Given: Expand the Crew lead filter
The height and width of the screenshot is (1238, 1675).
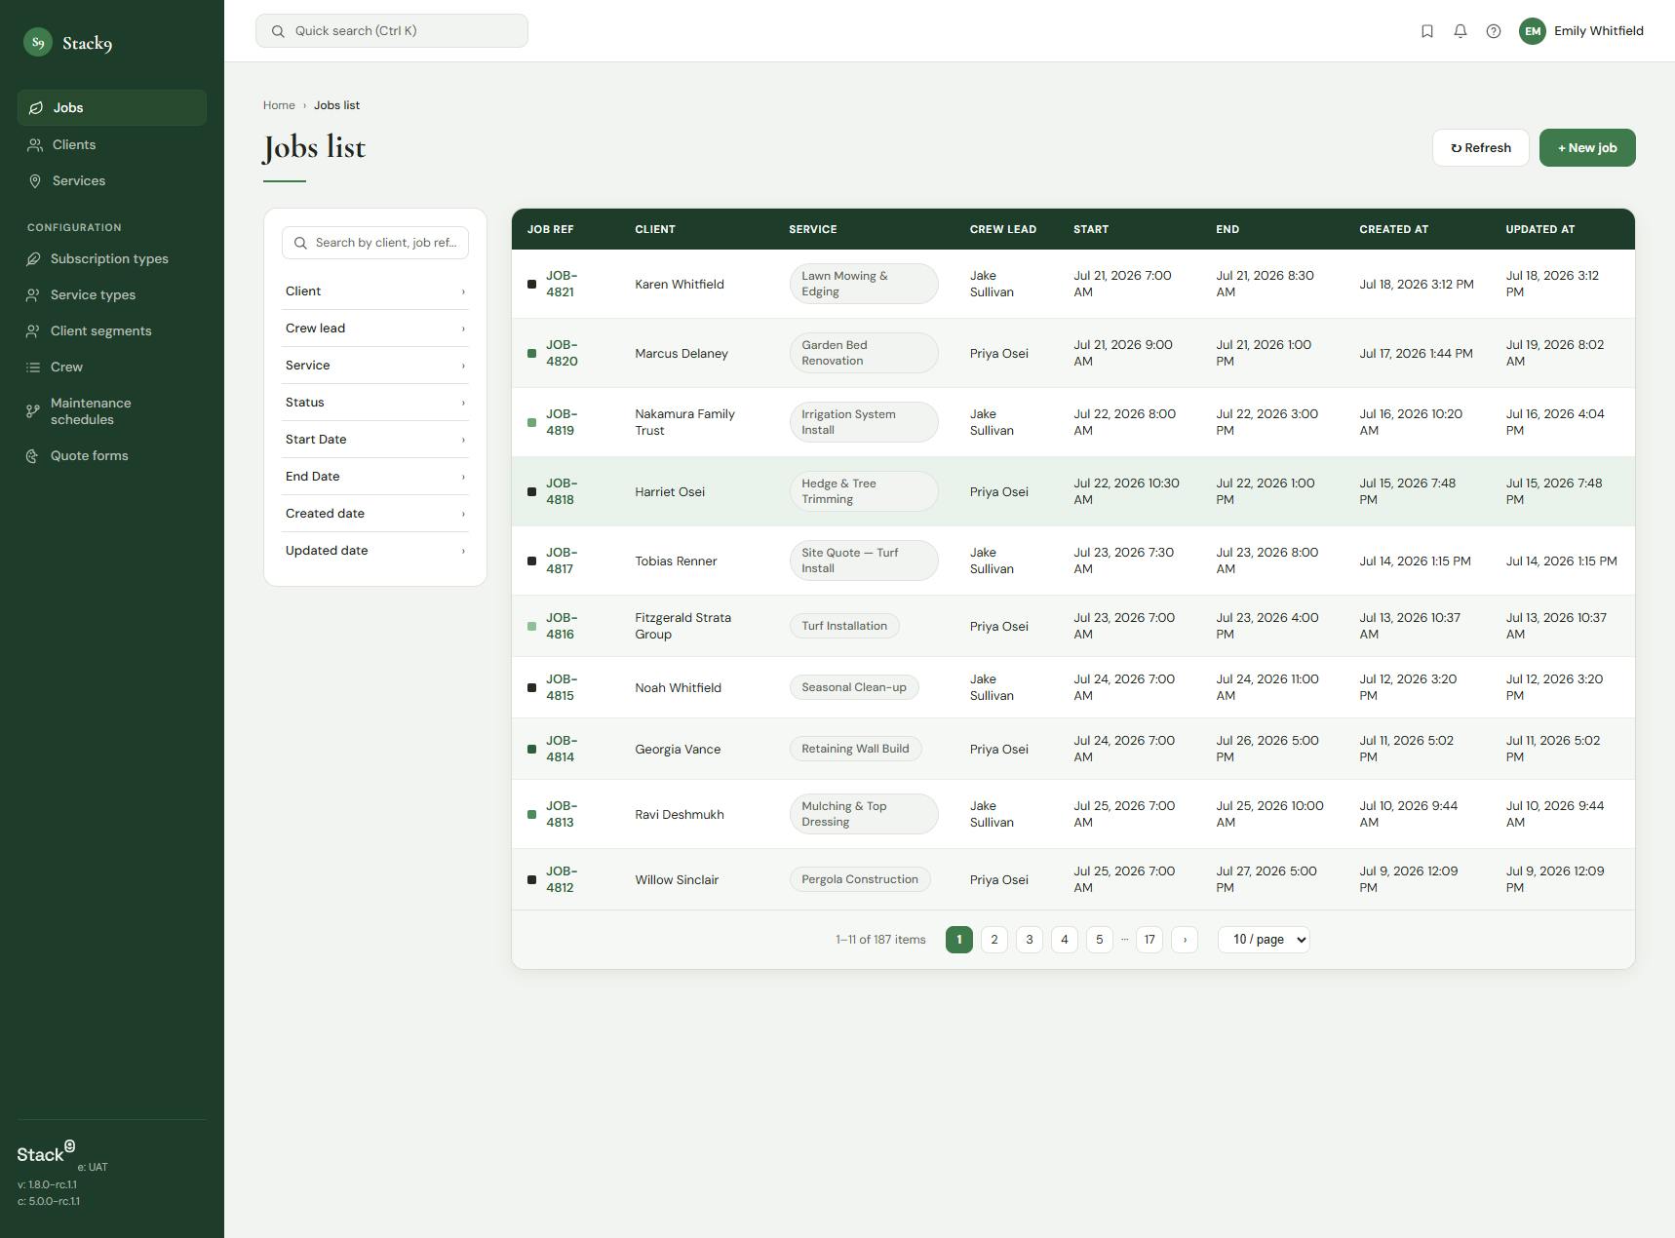Looking at the screenshot, I should 375,329.
